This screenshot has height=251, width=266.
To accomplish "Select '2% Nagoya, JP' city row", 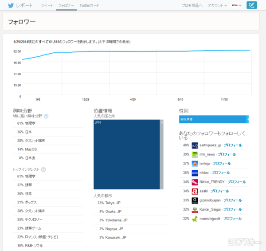I will [131, 229].
